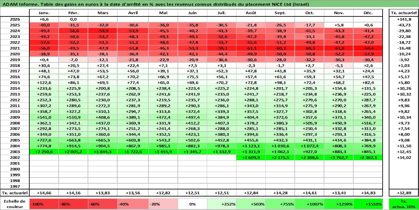The image size is (419, 210).
Task: Click the Tx. actuariel bottom row label
Action: tap(14, 193)
